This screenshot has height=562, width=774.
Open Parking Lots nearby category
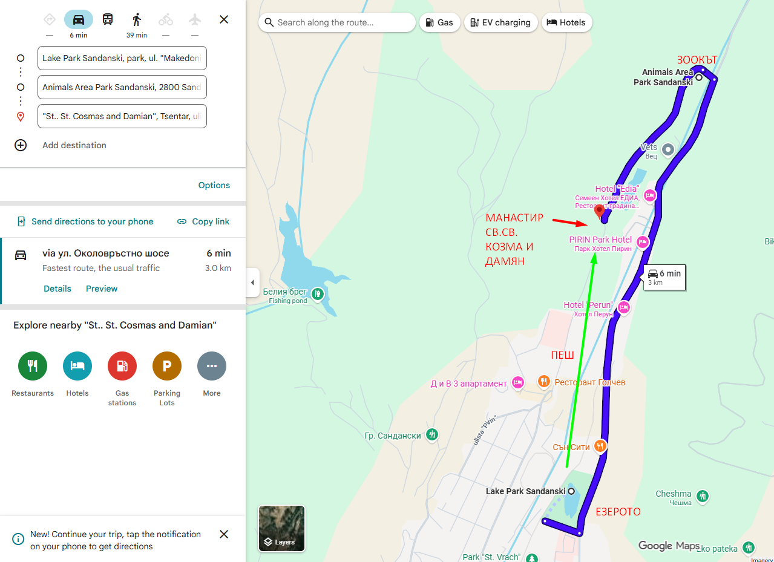point(167,366)
